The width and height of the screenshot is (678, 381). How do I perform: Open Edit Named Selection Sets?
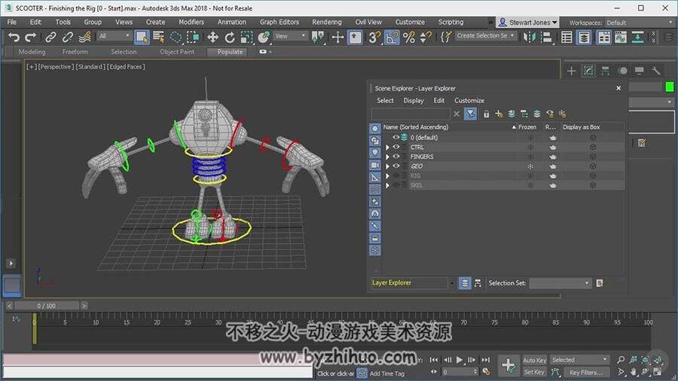(445, 38)
